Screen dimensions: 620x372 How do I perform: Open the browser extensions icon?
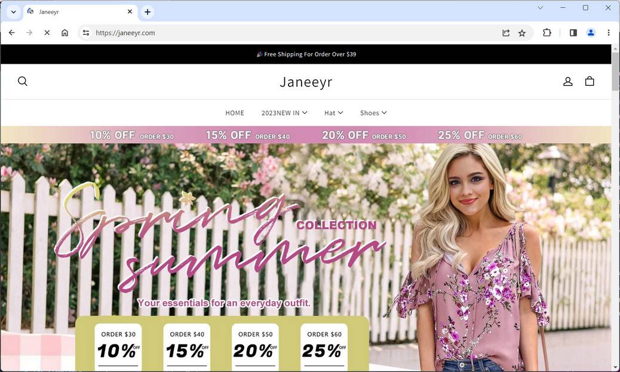pos(547,33)
